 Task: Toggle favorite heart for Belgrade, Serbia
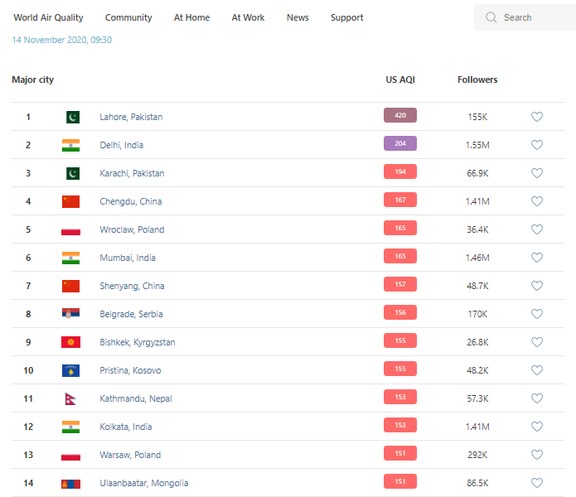click(x=537, y=314)
